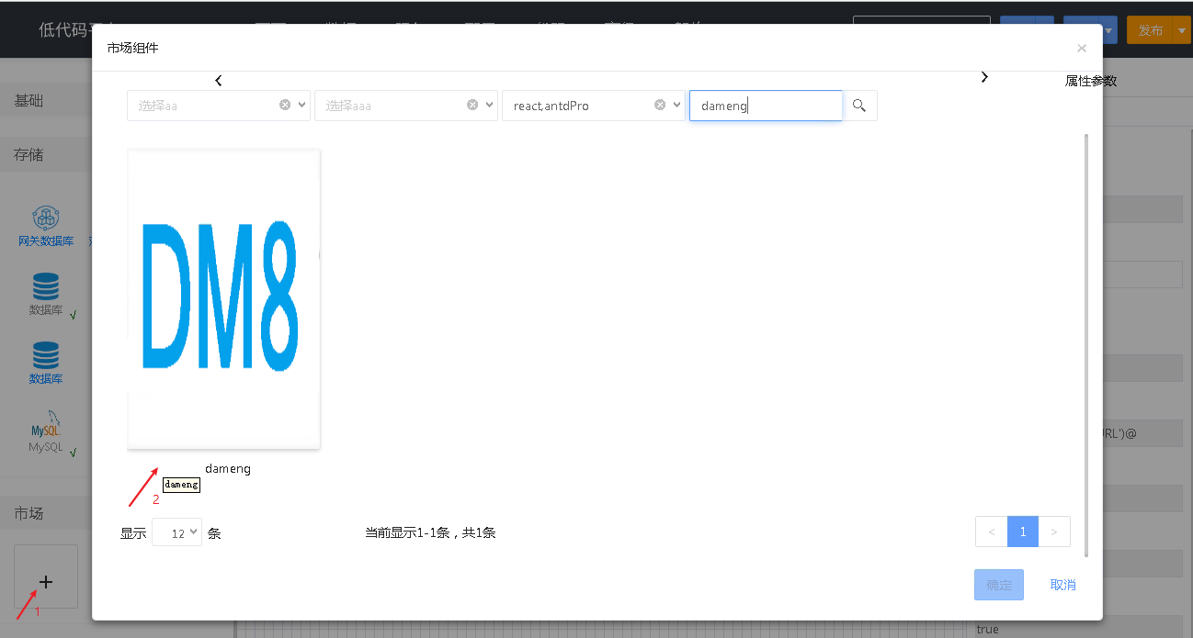Focus the dameng search input field

click(766, 106)
